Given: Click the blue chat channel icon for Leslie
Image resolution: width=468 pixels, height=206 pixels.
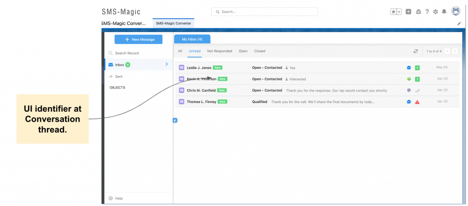Looking at the screenshot, I should [409, 67].
